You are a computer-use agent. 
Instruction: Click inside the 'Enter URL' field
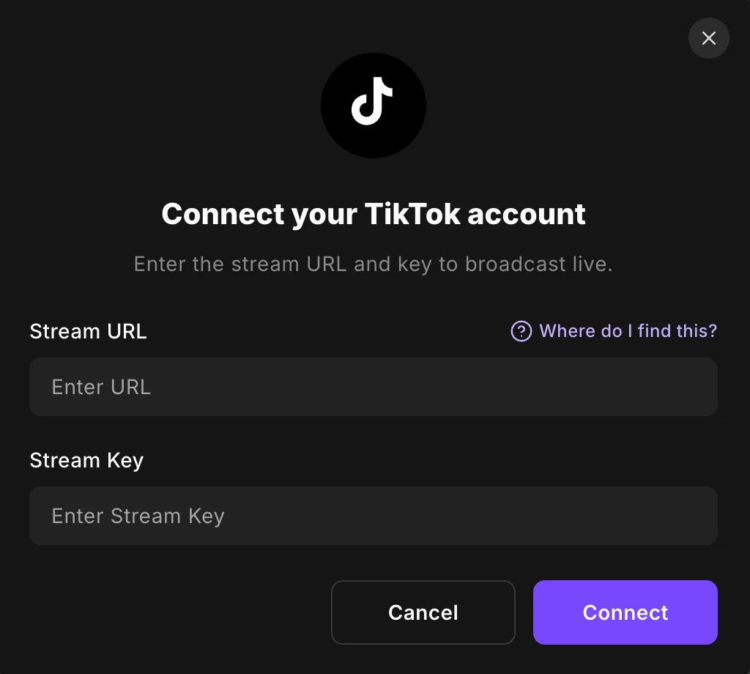click(x=374, y=387)
